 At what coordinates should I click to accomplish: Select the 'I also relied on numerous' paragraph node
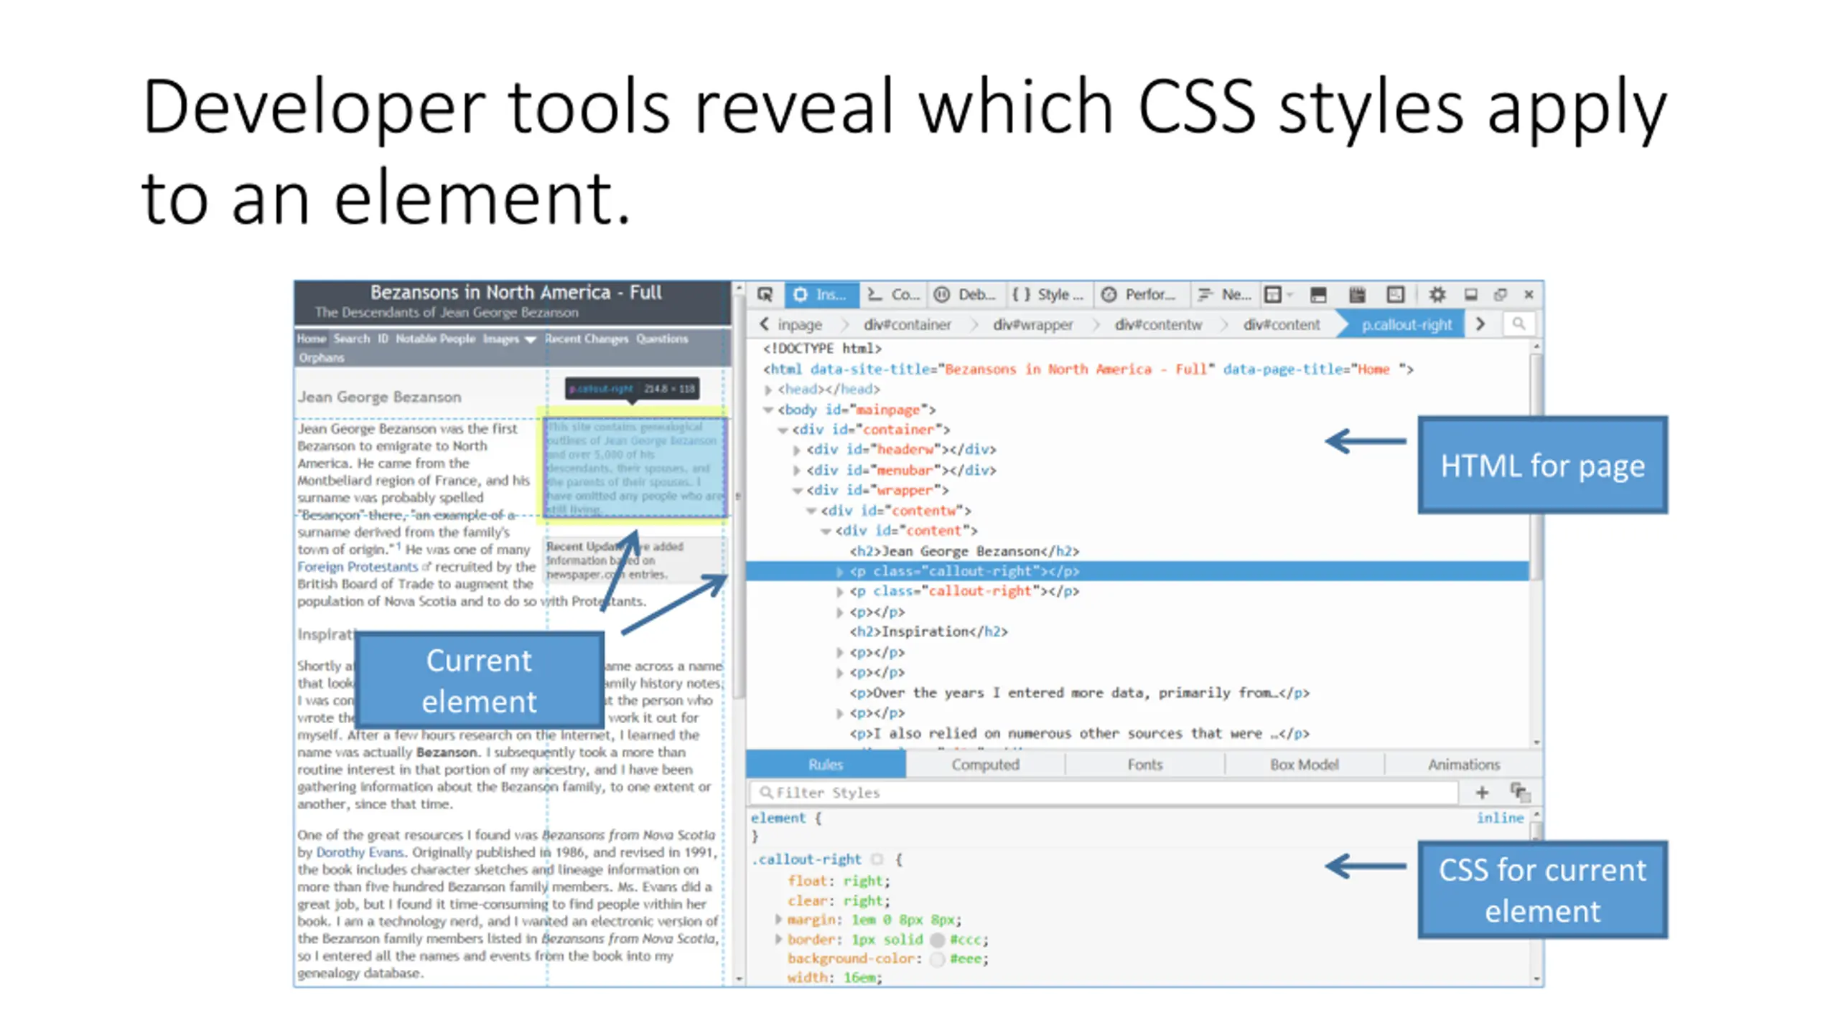tap(1079, 733)
